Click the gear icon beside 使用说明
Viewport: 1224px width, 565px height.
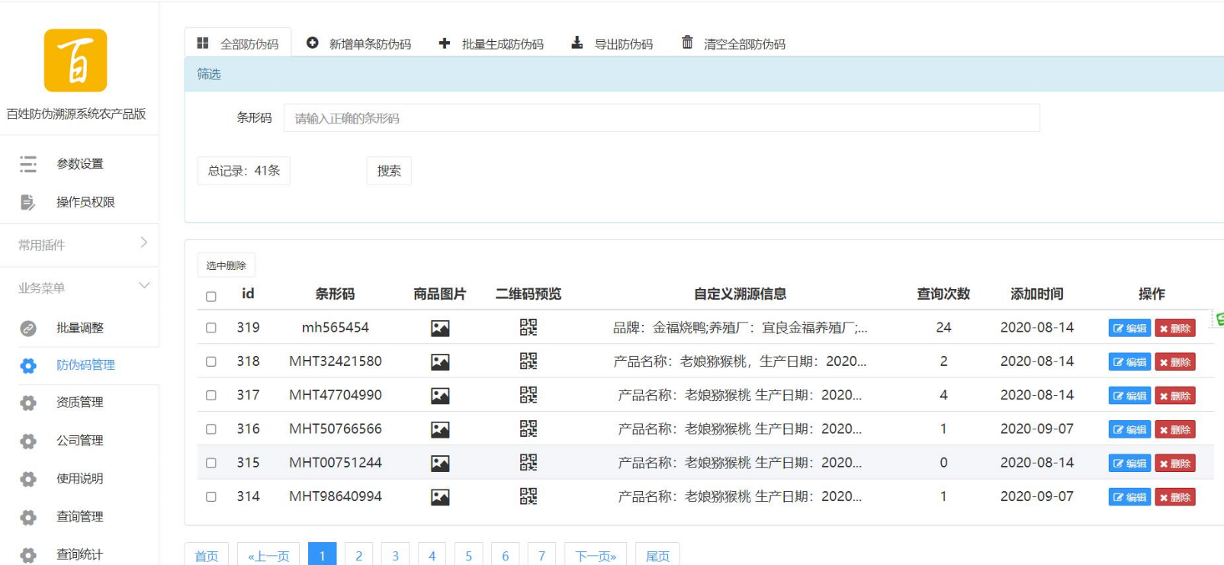tap(28, 479)
